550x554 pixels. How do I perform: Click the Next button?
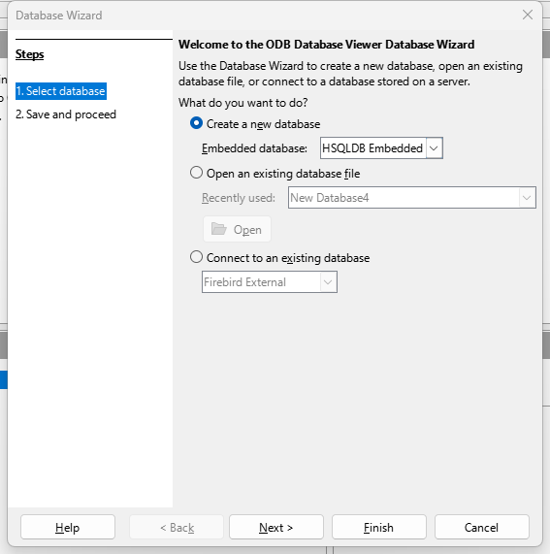(x=276, y=527)
